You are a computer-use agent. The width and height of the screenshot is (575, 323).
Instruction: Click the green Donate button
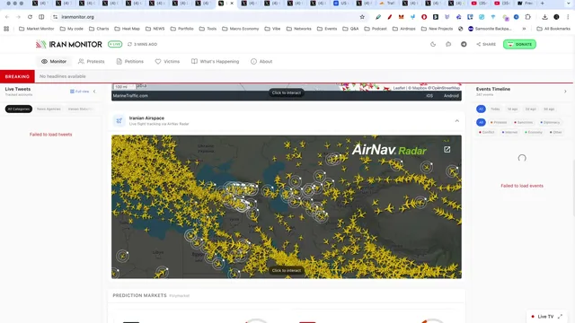click(519, 44)
